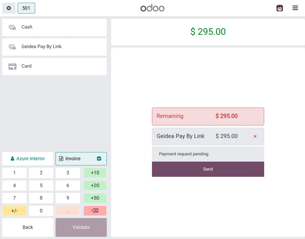Screen dimensions: 305x239
Task: Click the Odoo logo
Action: (152, 8)
